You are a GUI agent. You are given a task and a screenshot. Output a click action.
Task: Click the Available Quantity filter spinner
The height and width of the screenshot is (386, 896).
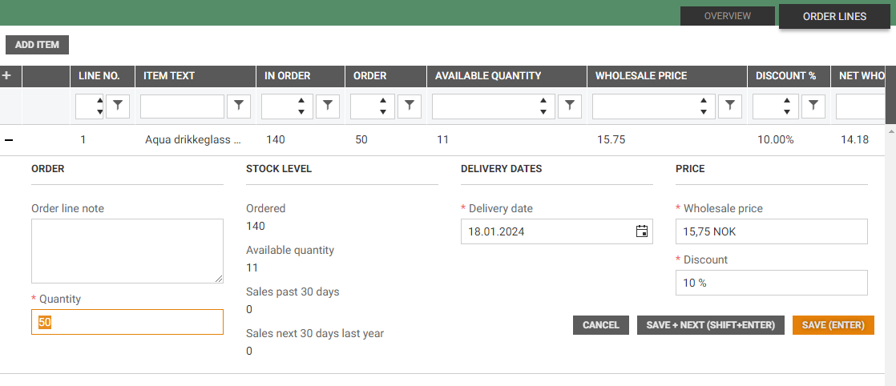(x=543, y=106)
